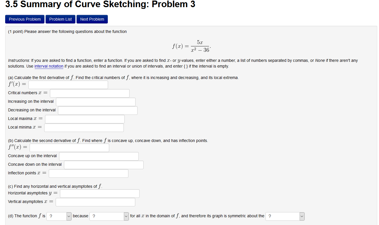379x225 pixels.
Task: Open the first dropdown in part (d)
Action: tap(59, 216)
